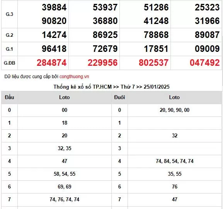Click the G.2 prize row label
Image resolution: width=223 pixels, height=209 pixels.
[x=9, y=35]
